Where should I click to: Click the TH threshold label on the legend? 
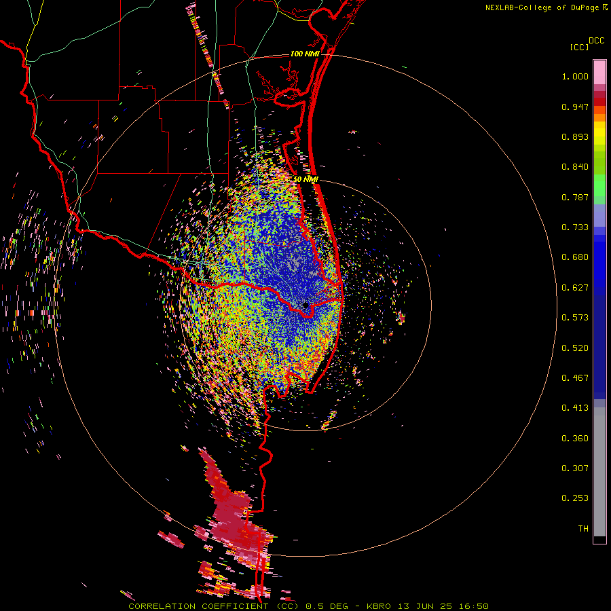coord(583,529)
